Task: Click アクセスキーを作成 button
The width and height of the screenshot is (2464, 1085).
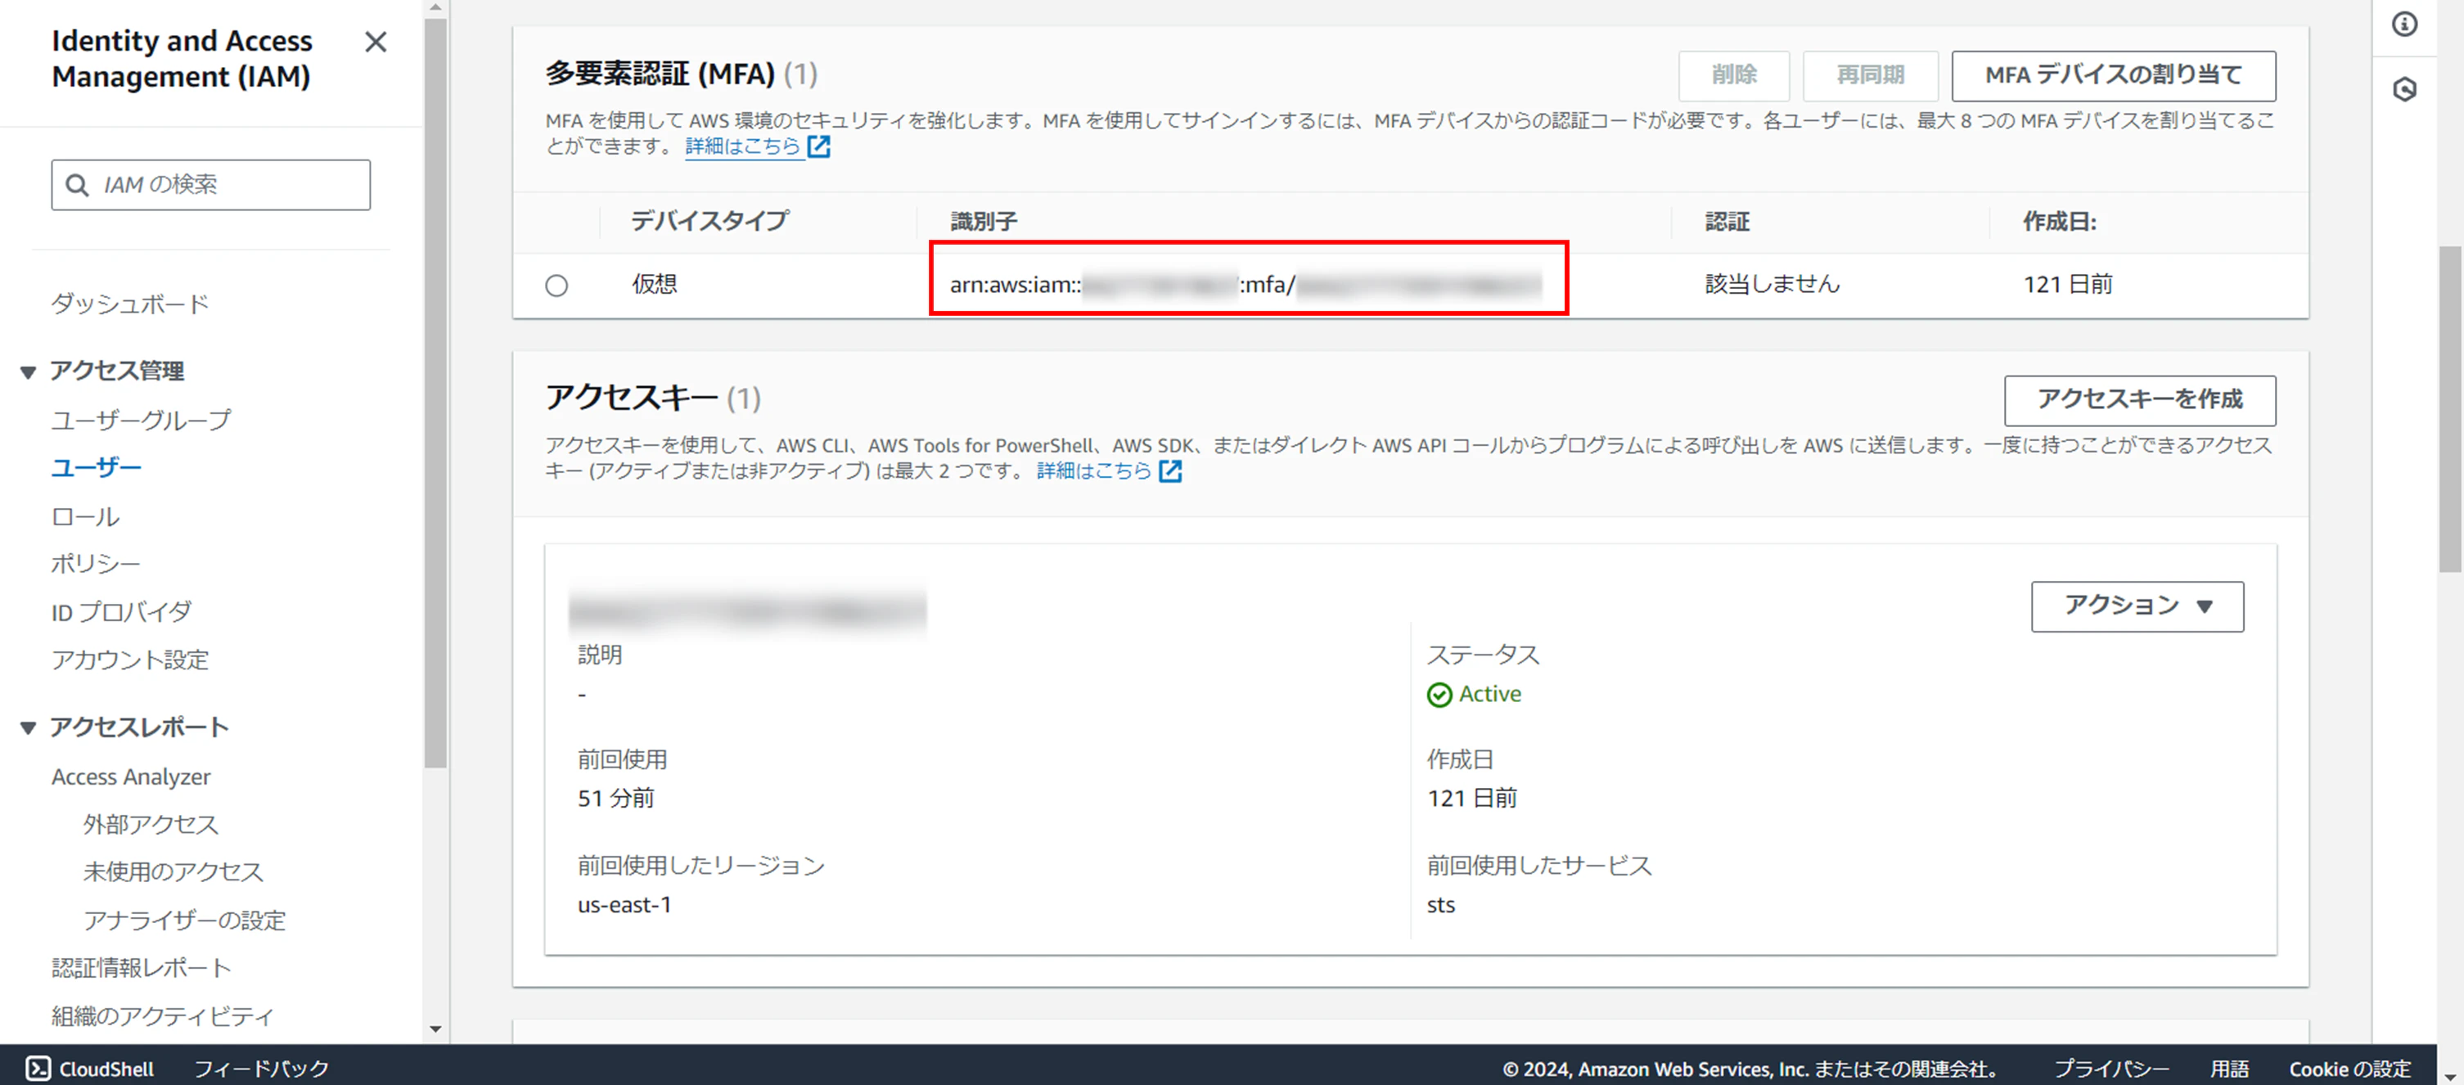Action: [2140, 400]
